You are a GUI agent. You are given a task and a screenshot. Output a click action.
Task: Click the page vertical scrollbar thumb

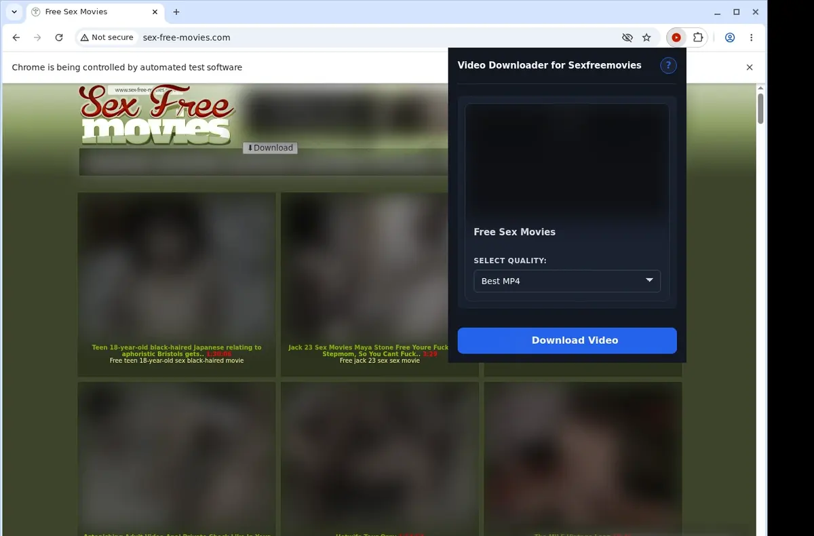click(760, 109)
